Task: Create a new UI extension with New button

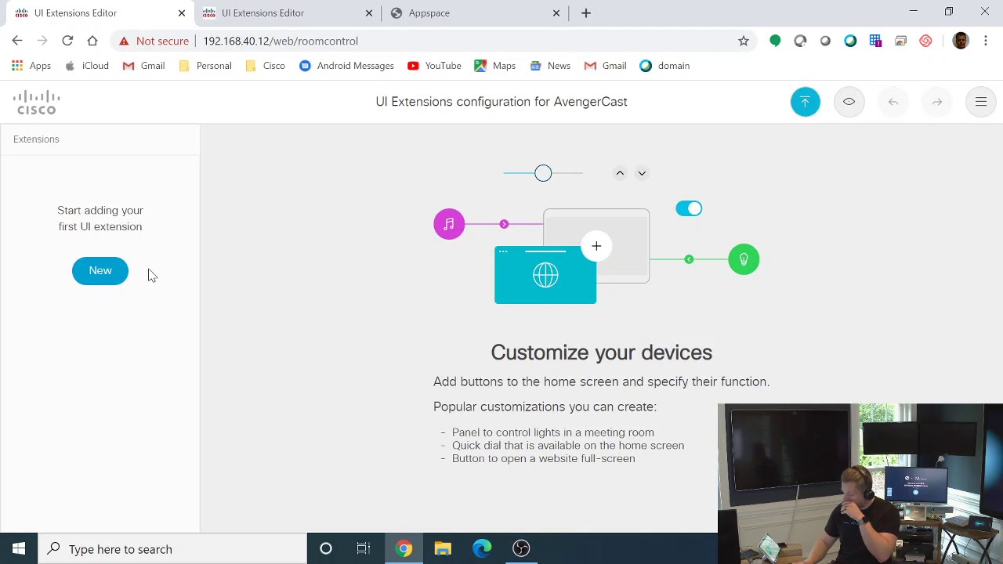Action: coord(100,270)
